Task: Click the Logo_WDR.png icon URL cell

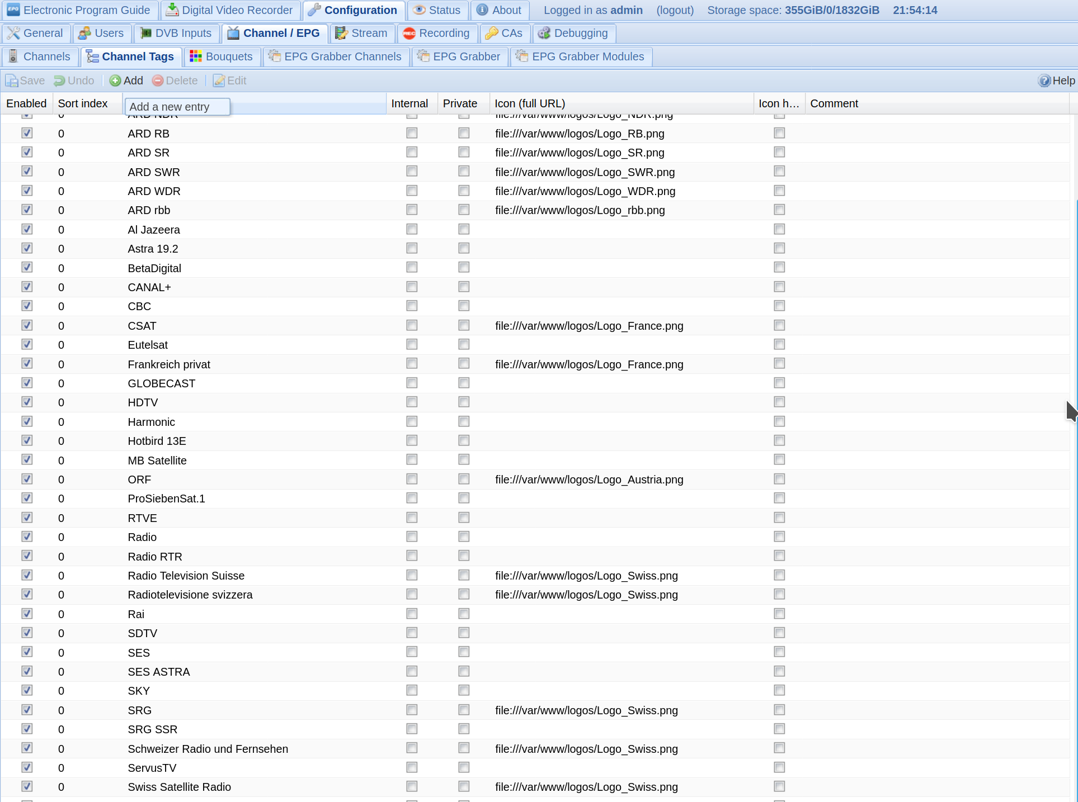Action: pos(585,191)
